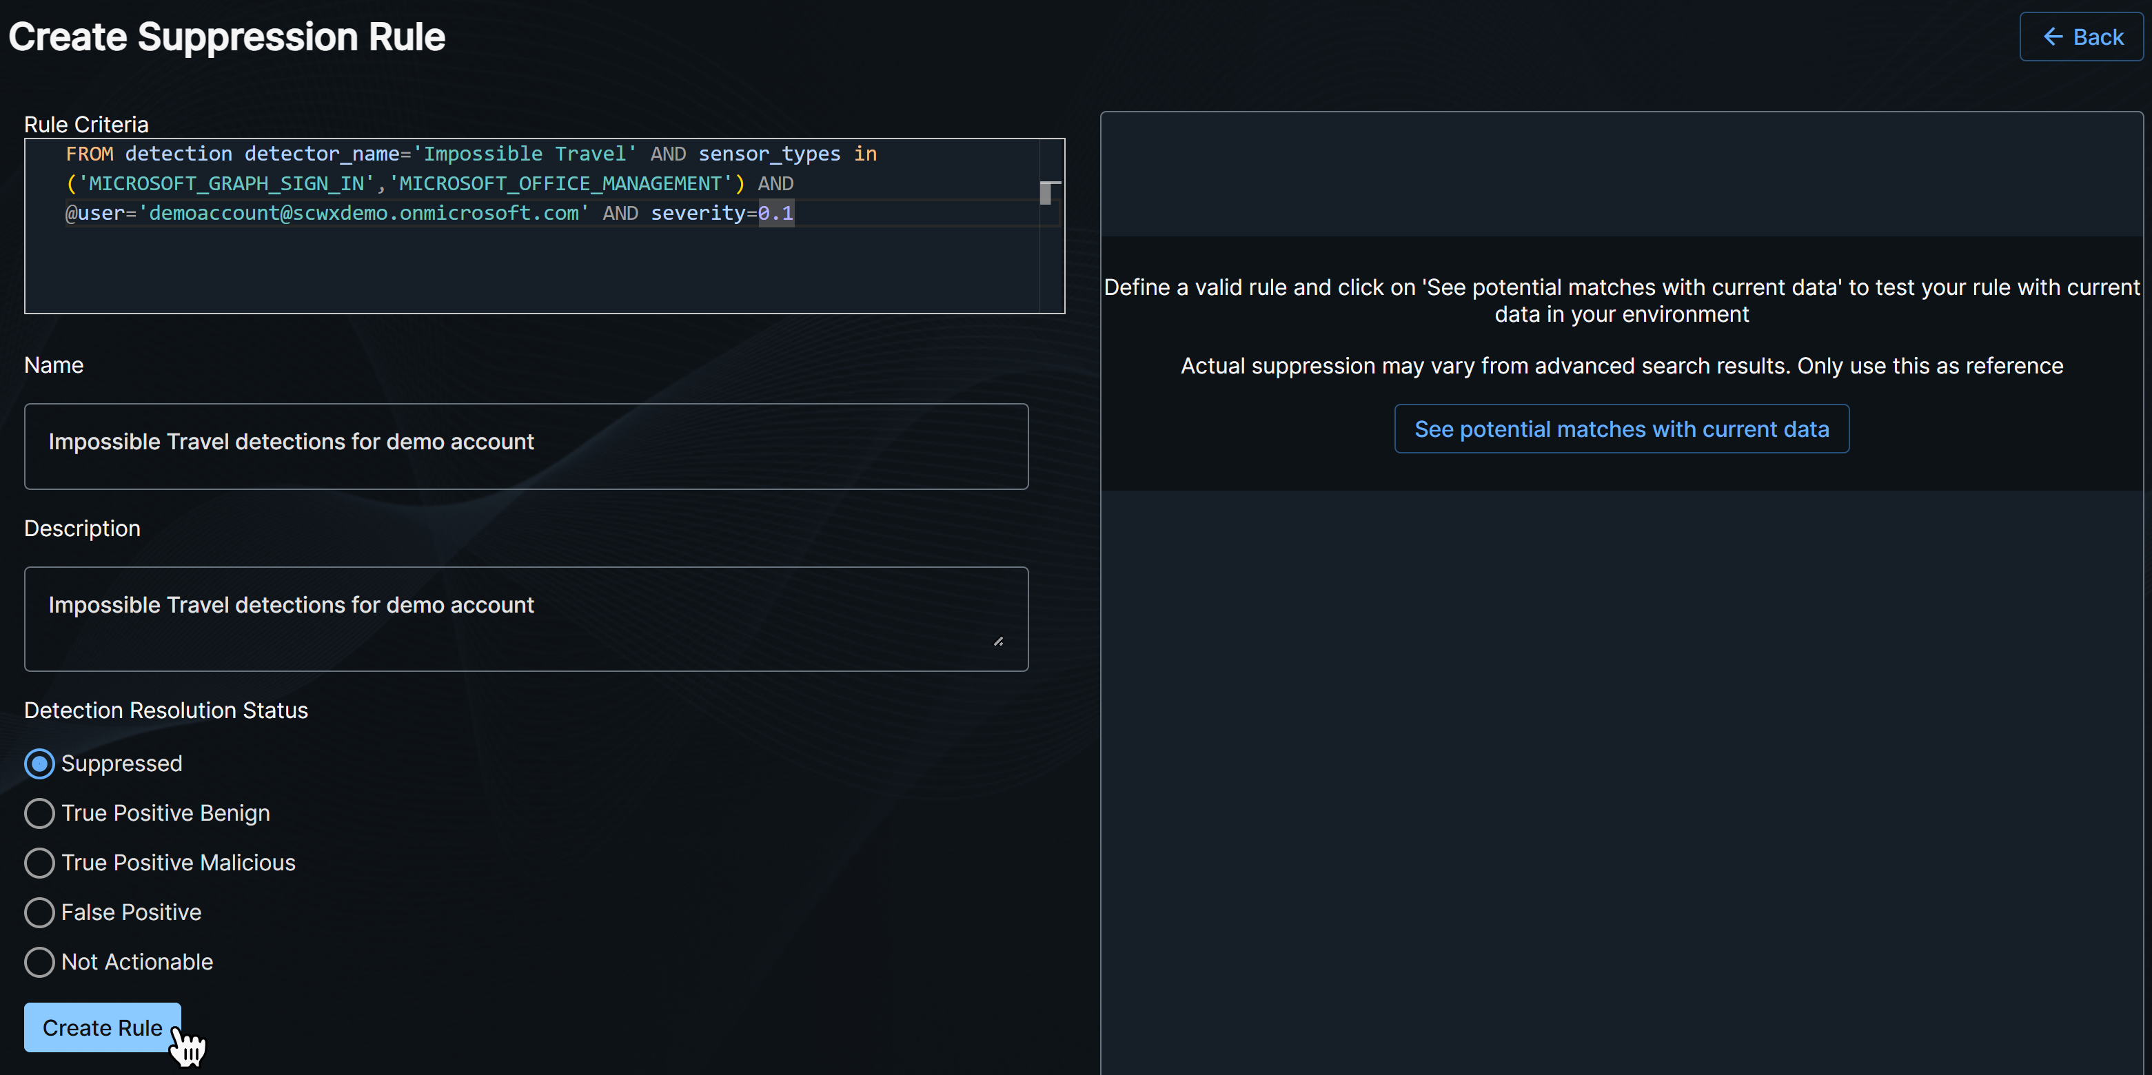Click 'MICROSOFT_GRAPH_SIGN_IN' in the query
Screen dimensions: 2152x1075
tap(225, 184)
